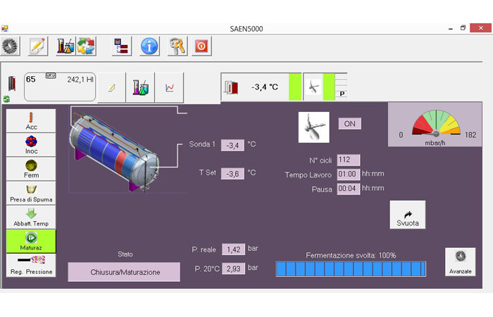Edit the T Set temperature field

232,173
